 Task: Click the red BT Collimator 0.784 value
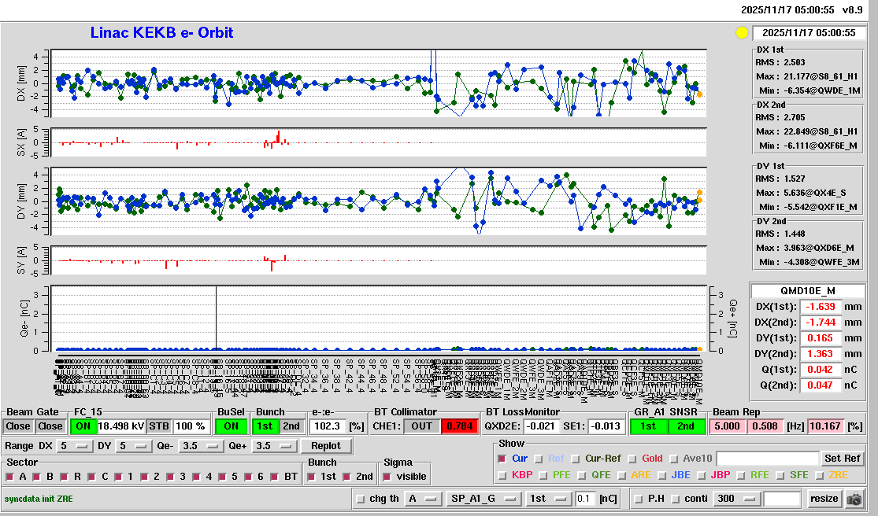(461, 426)
